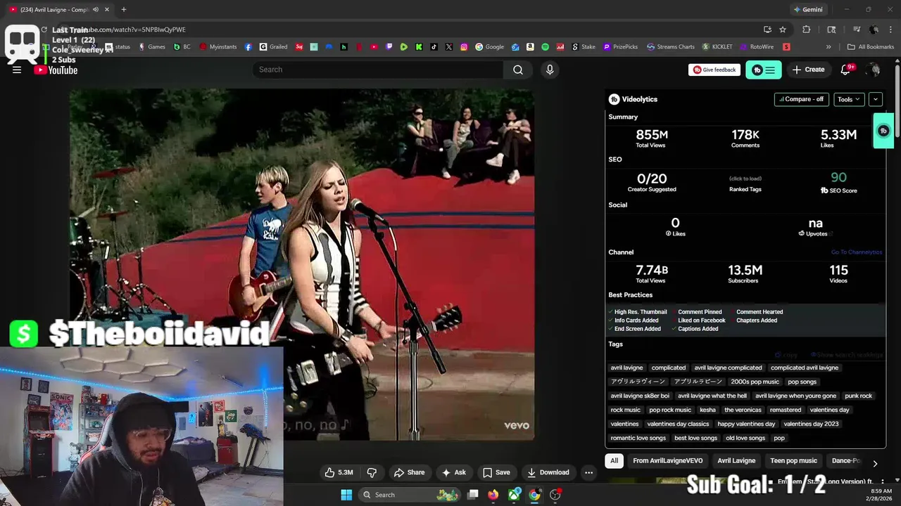Go to the YouTube home logo
Image resolution: width=901 pixels, height=506 pixels.
click(x=56, y=70)
